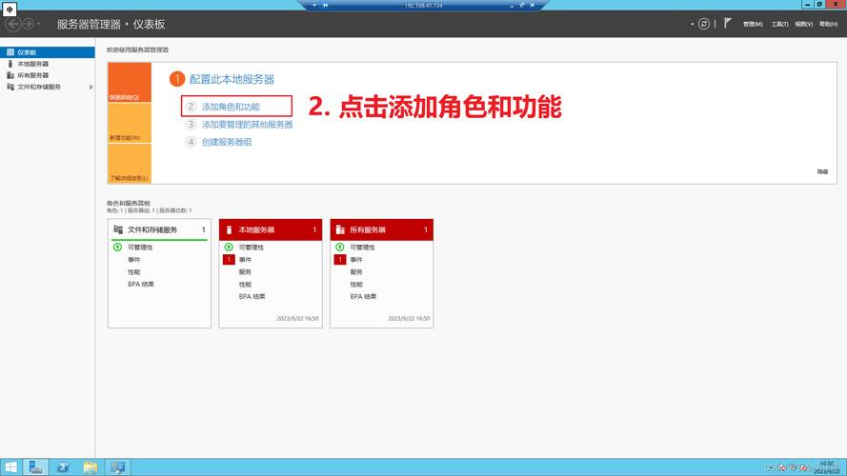This screenshot has width=847, height=476.
Task: Open 性能 in 文件和存储服务 tile
Action: [x=134, y=272]
